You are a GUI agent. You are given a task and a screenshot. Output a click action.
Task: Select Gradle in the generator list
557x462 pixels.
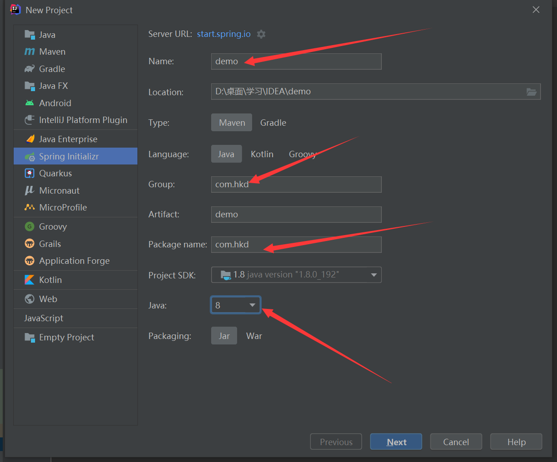(76, 69)
